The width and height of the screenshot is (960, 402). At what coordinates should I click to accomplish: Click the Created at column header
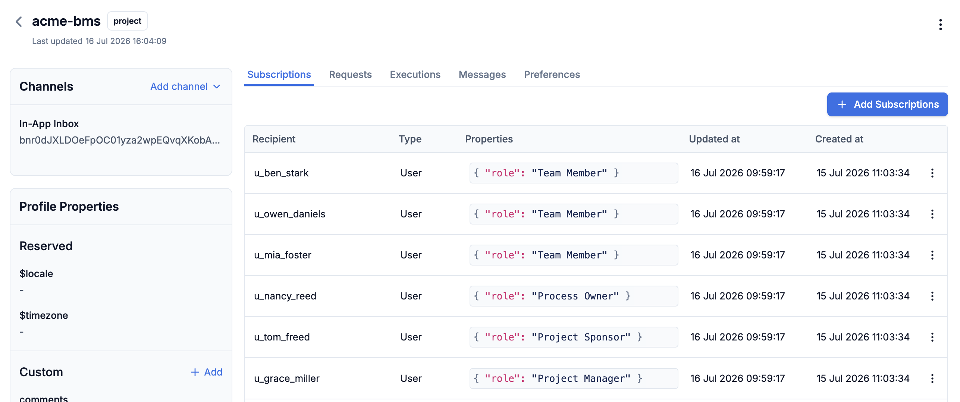tap(839, 139)
